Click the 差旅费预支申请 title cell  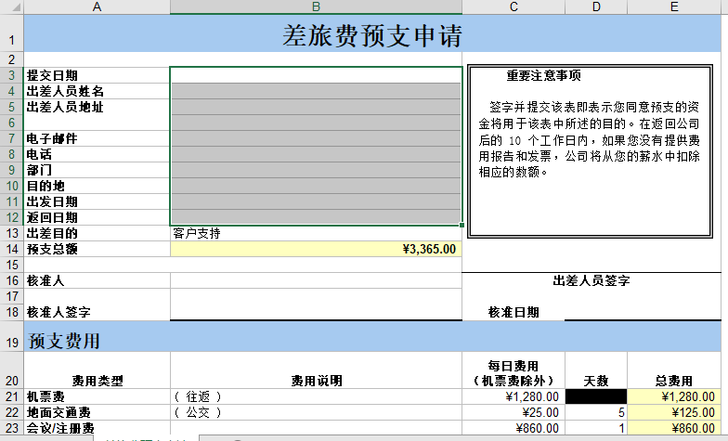(x=371, y=36)
